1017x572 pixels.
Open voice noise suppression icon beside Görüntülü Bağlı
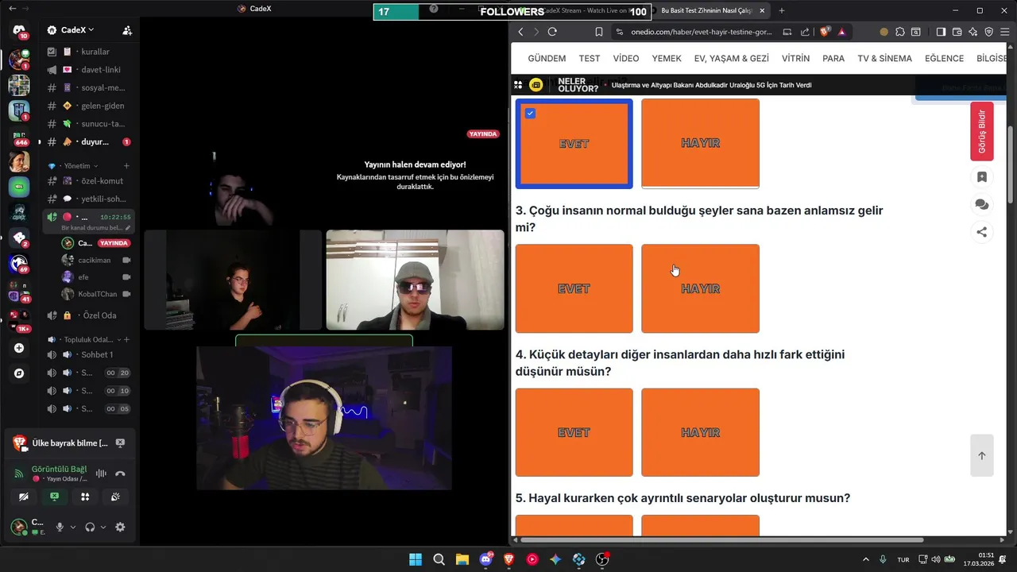101,473
